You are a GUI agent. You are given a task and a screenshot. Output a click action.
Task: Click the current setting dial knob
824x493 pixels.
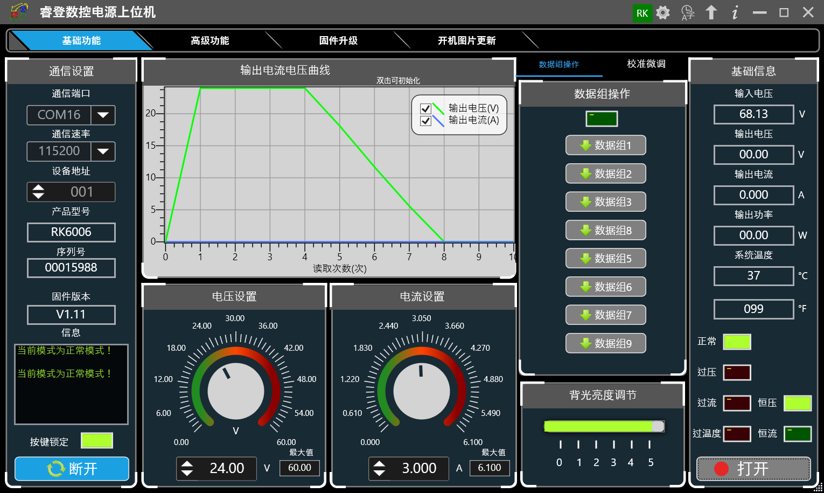pyautogui.click(x=422, y=391)
